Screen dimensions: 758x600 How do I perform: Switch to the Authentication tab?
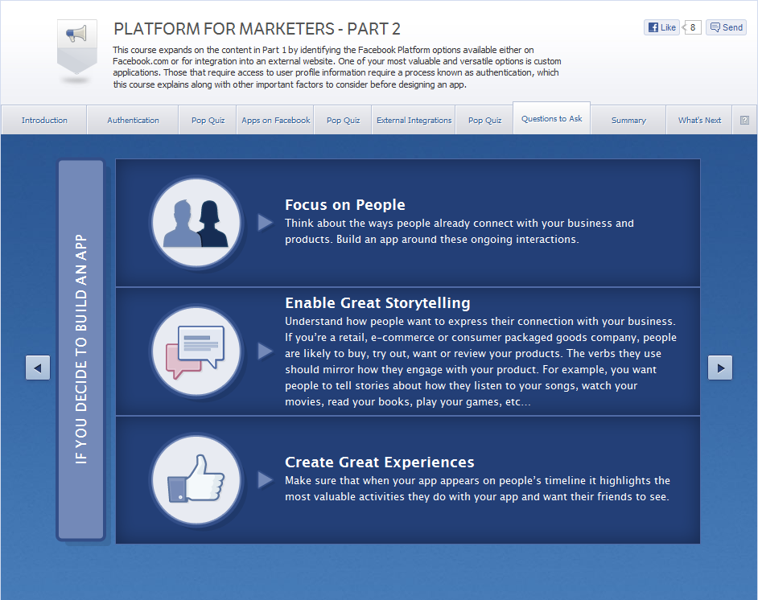(133, 121)
